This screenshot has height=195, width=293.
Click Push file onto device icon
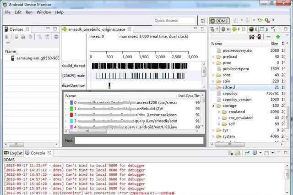(259, 37)
